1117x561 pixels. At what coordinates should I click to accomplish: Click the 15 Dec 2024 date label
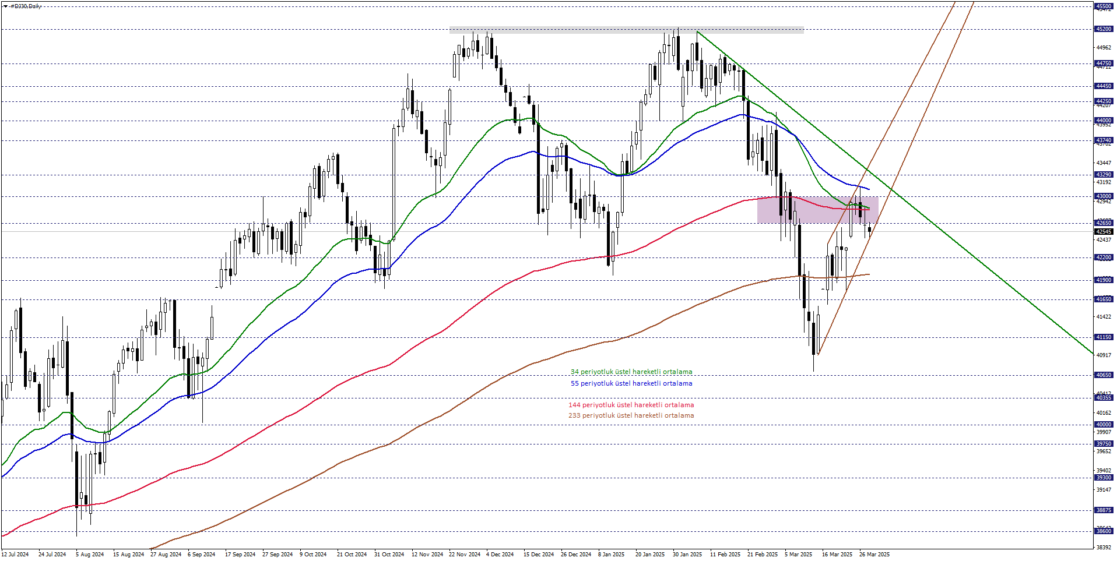pyautogui.click(x=539, y=555)
